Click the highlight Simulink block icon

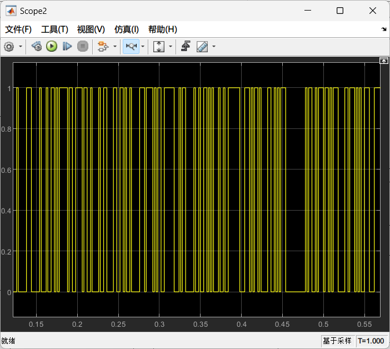pyautogui.click(x=102, y=47)
